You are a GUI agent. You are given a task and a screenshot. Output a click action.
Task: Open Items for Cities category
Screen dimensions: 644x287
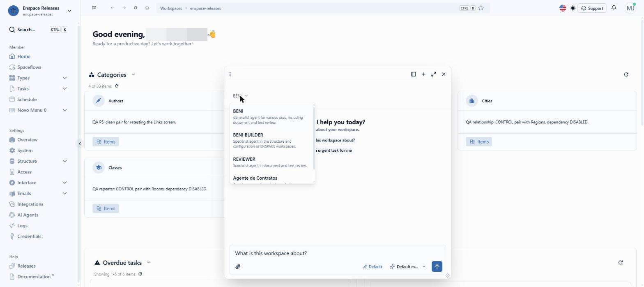pos(479,141)
